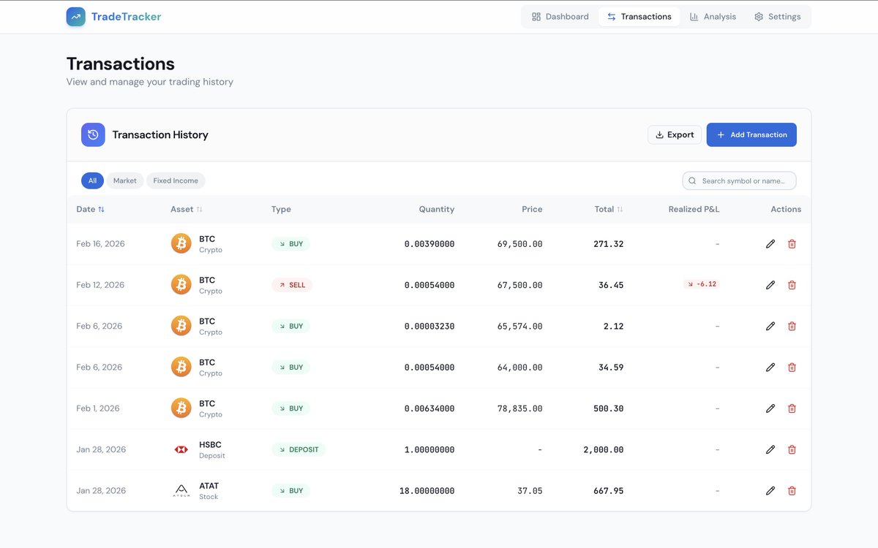Viewport: 878px width, 548px height.
Task: Edit the HSBC deposit transaction
Action: pos(770,449)
